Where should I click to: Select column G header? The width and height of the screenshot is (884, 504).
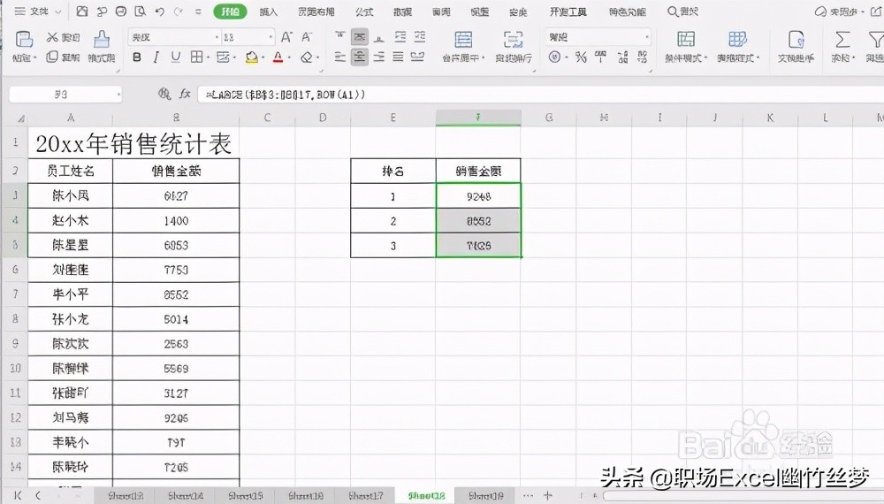[549, 118]
